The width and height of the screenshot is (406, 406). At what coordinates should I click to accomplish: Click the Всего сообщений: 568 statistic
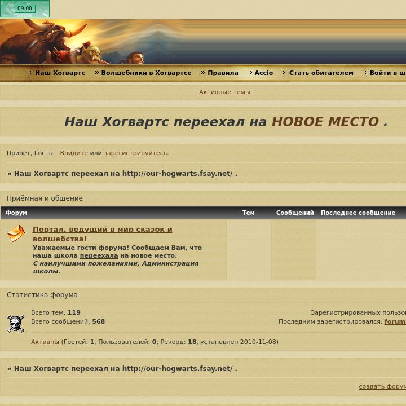(68, 321)
